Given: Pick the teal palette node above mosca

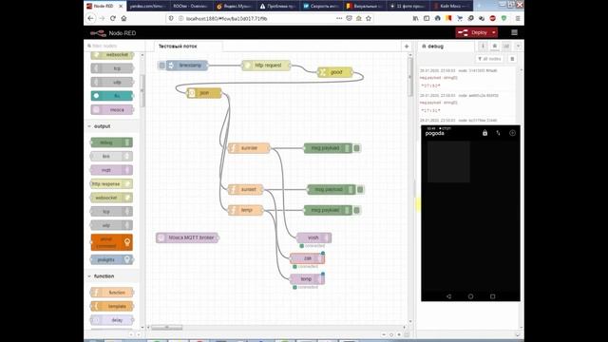Looking at the screenshot, I should click(112, 96).
